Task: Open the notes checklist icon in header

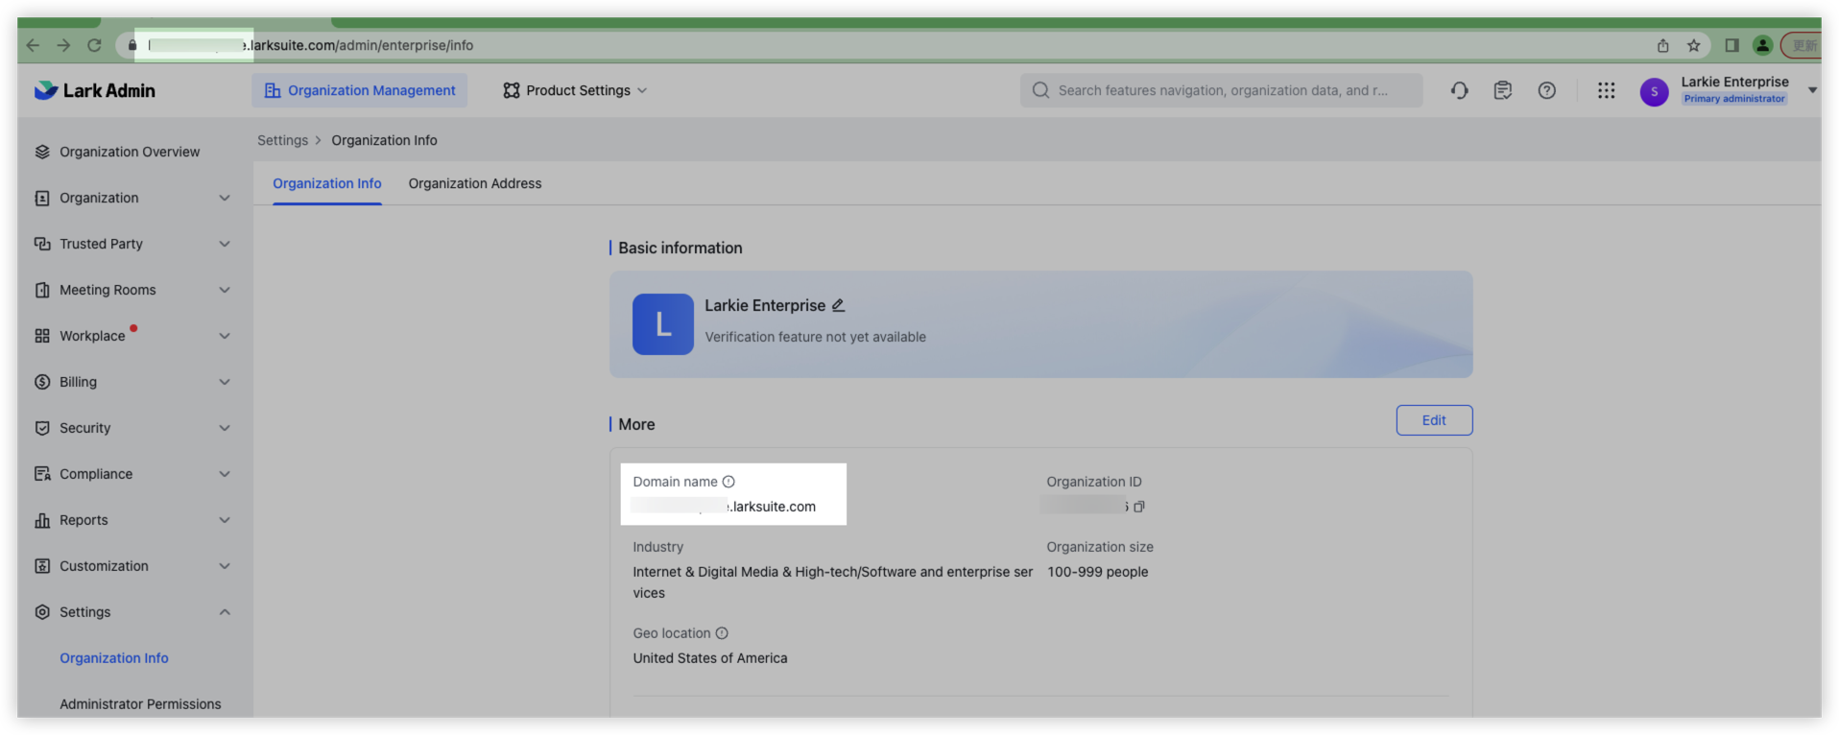Action: (1502, 90)
